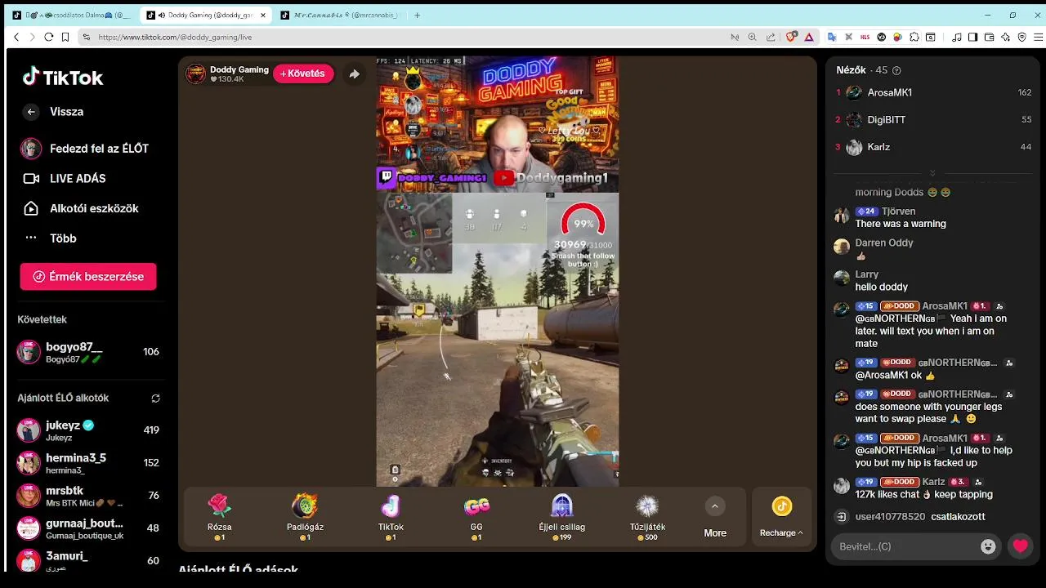Open the extensions puzzle menu

[x=914, y=37]
